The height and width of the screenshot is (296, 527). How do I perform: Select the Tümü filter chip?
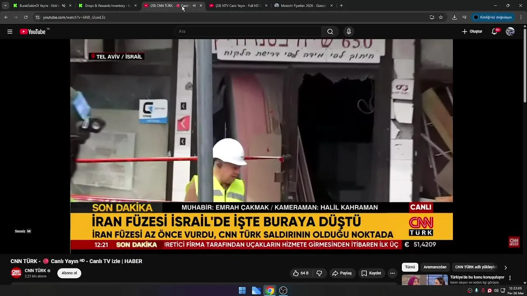(410, 267)
